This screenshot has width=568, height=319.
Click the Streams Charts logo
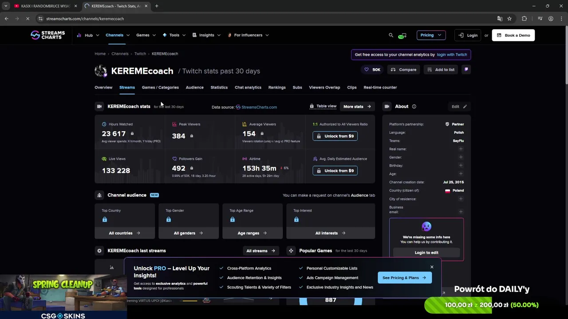pos(47,35)
